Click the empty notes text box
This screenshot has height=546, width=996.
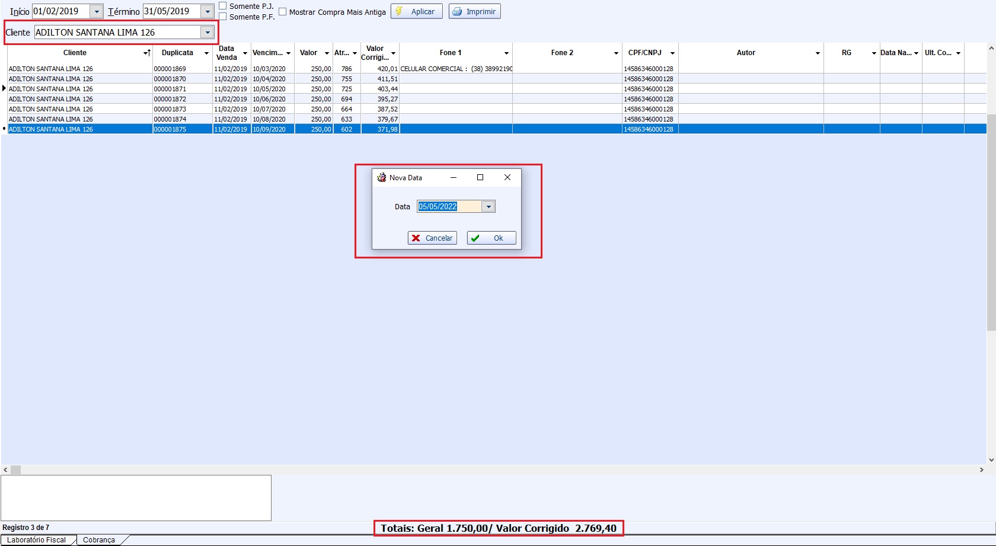(136, 498)
